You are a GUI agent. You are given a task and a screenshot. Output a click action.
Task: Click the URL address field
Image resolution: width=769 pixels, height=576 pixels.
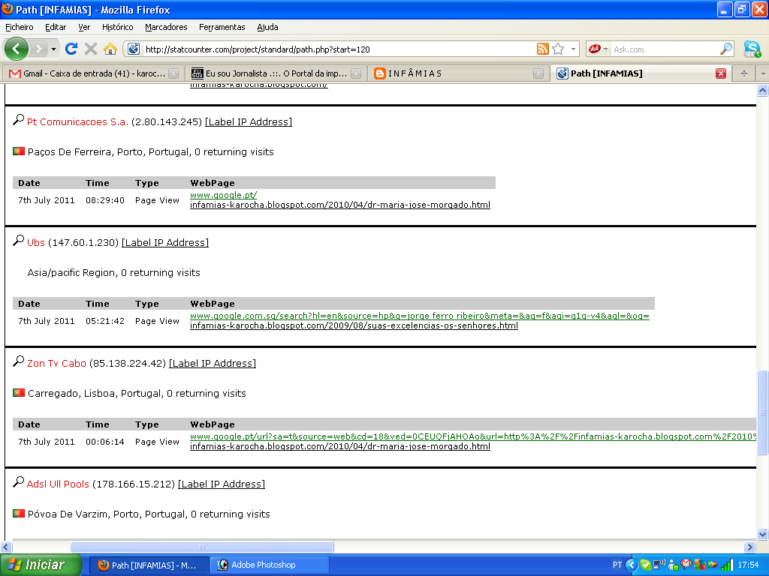click(339, 49)
